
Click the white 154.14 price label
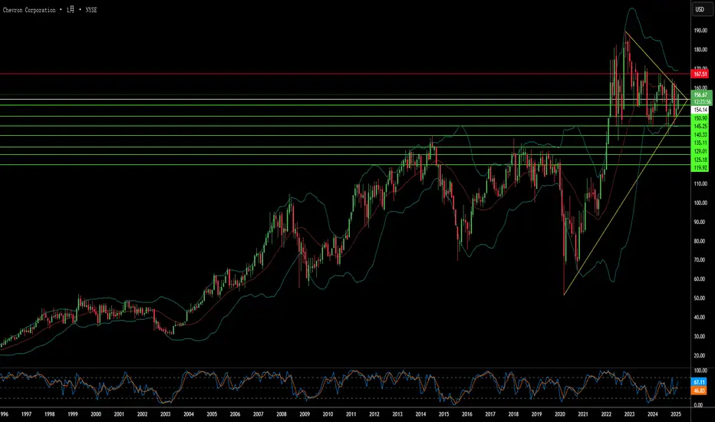tap(700, 110)
